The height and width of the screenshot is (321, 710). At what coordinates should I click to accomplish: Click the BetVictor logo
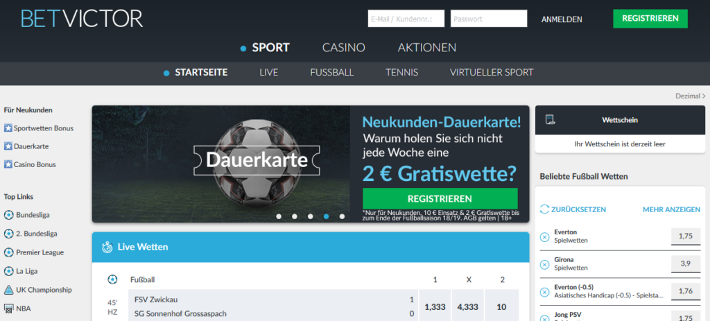click(x=82, y=19)
